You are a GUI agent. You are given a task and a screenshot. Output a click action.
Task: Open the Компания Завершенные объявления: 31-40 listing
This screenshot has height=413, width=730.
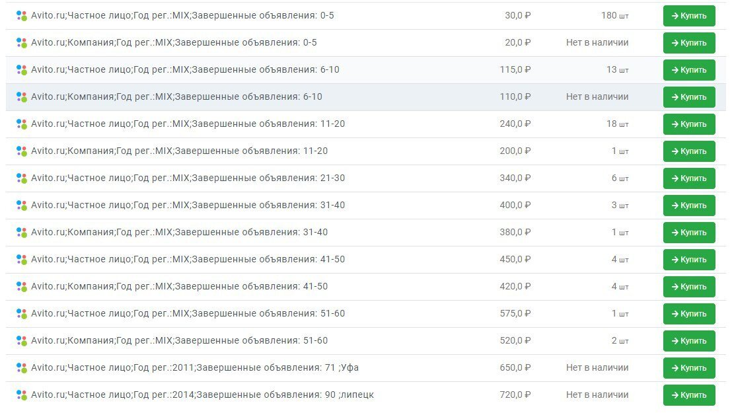click(180, 232)
